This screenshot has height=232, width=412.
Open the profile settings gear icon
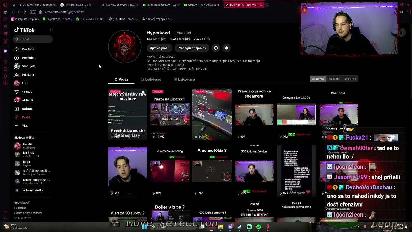(216, 48)
